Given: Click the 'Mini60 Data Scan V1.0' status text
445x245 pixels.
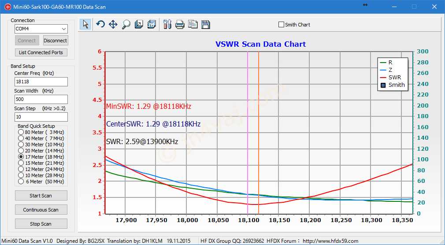Looking at the screenshot, I should pyautogui.click(x=27, y=241).
